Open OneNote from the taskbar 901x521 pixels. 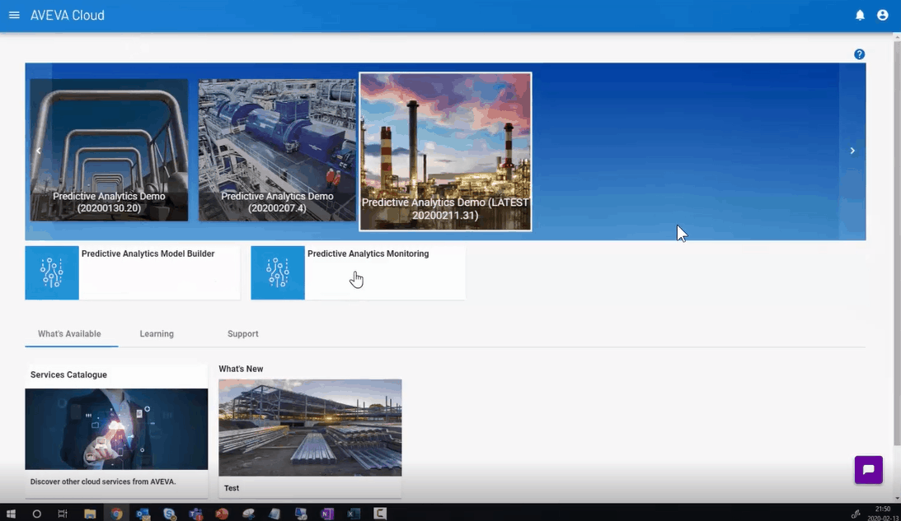point(327,514)
